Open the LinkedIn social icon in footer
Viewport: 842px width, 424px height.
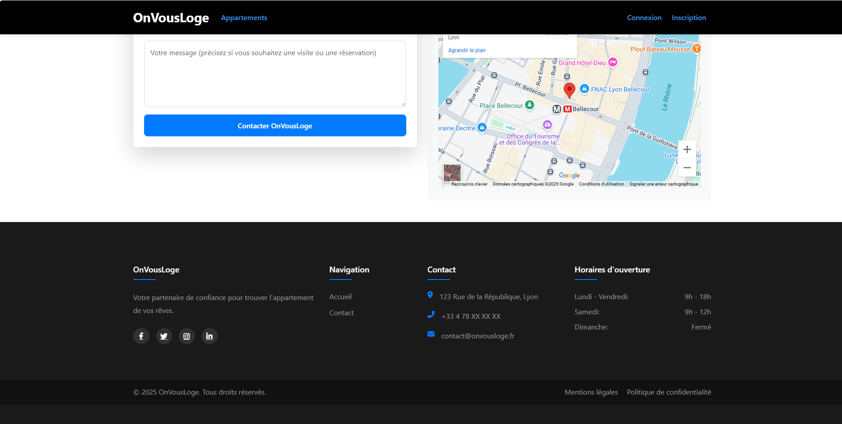click(209, 336)
